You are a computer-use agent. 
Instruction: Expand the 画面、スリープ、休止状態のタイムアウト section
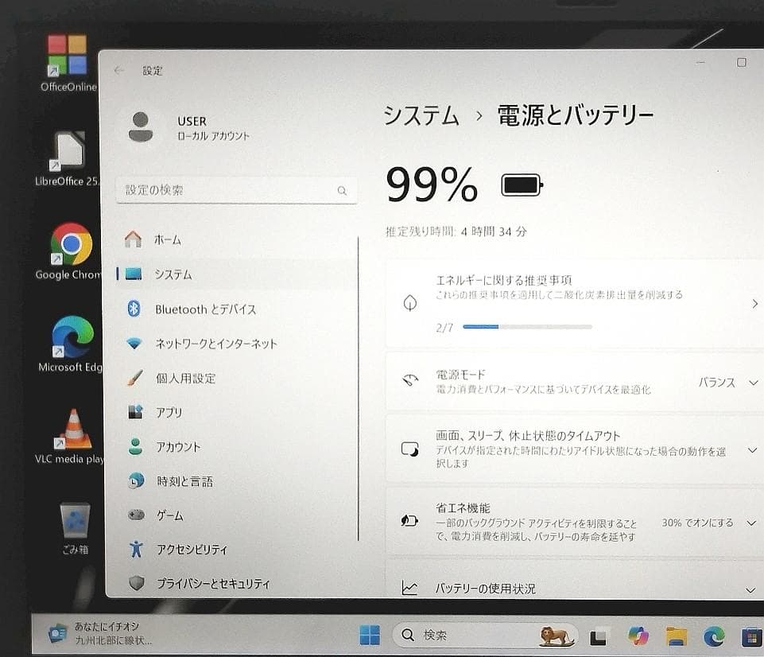tap(750, 449)
